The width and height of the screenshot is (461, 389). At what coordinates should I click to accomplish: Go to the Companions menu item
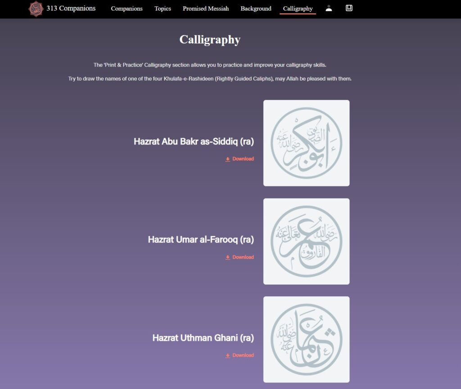click(127, 9)
